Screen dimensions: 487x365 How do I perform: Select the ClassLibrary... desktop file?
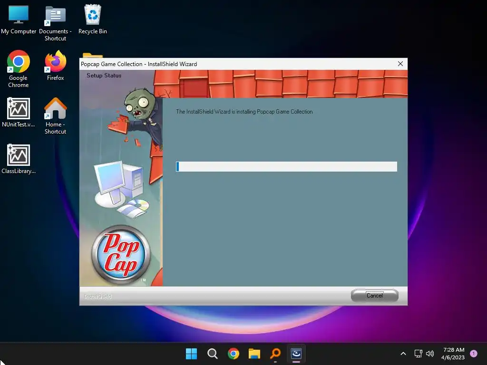(x=19, y=159)
